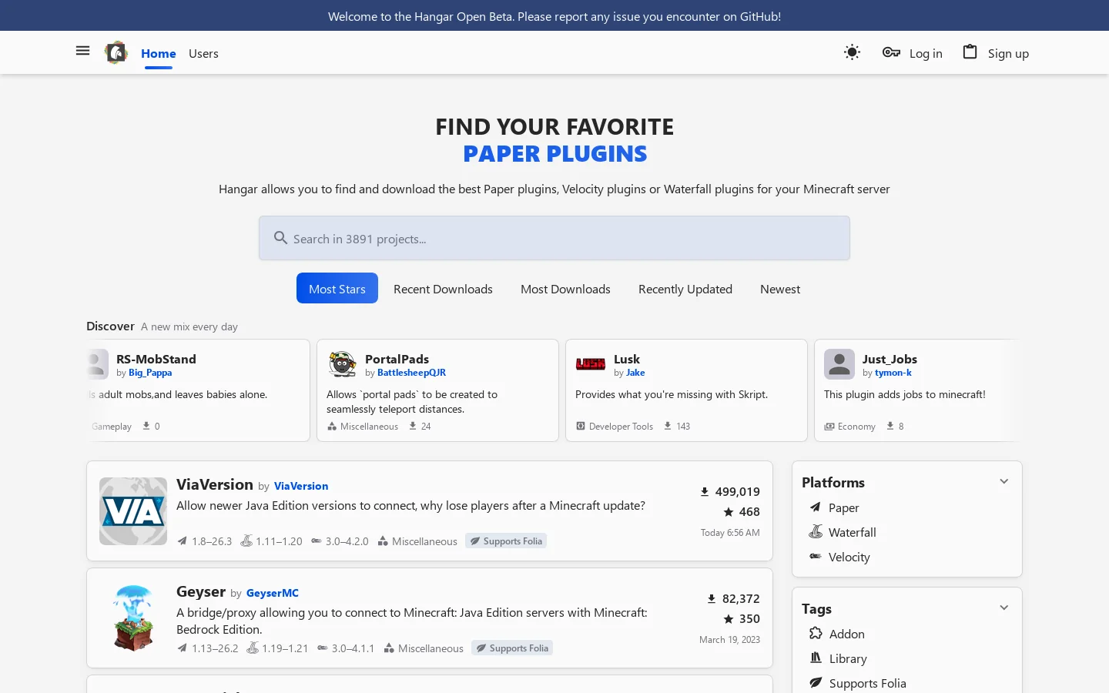Click the Waterfall platform icon in Platforms
The image size is (1109, 693).
(816, 532)
